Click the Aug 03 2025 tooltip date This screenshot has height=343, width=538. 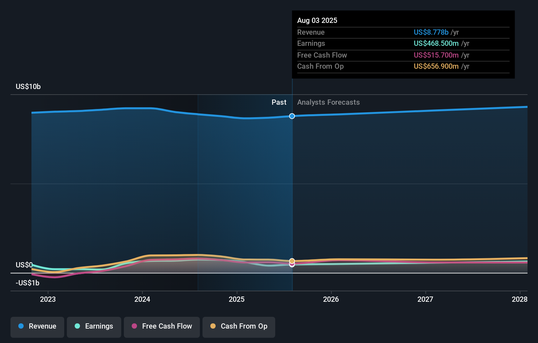[x=317, y=21]
